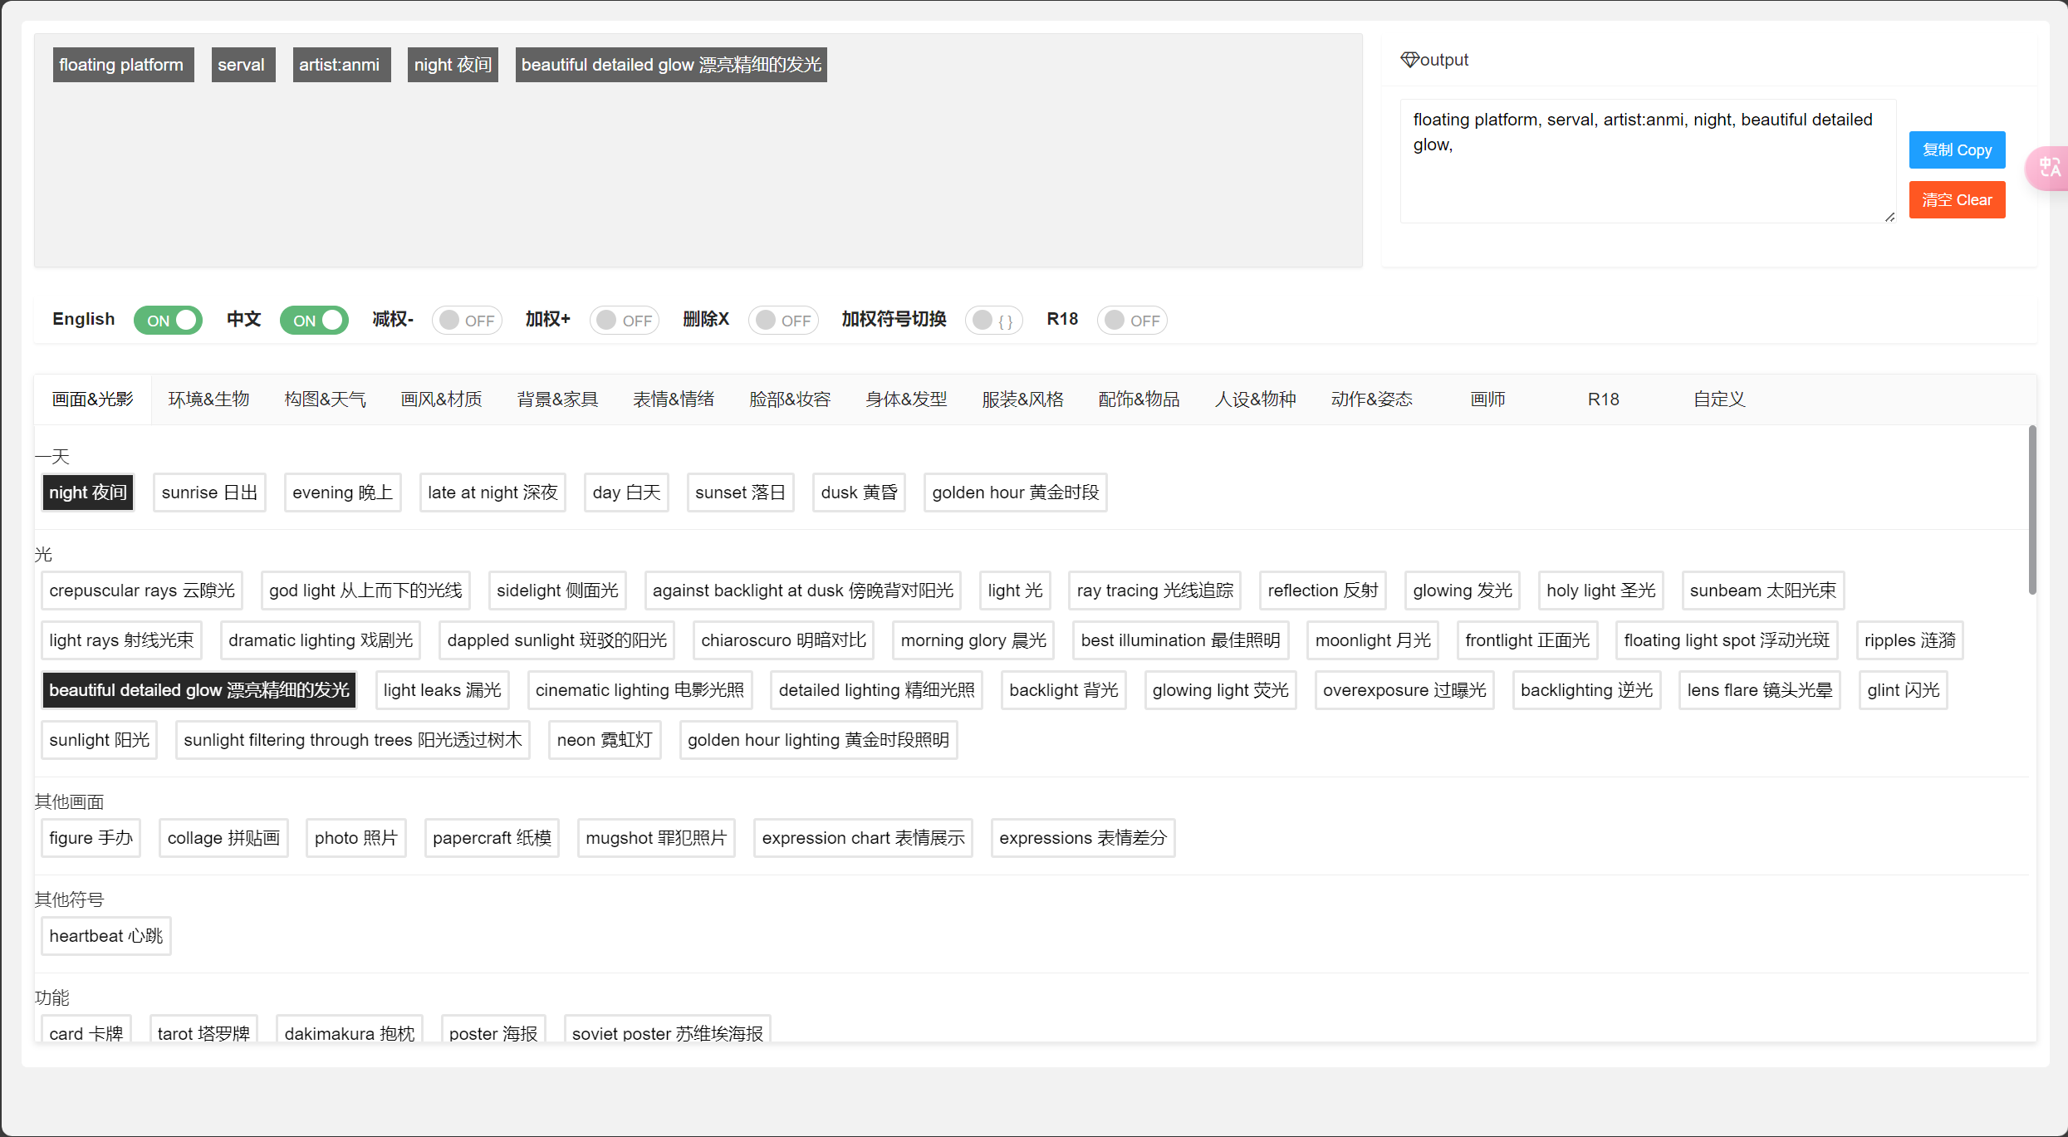Switch to the 画师 tab

[x=1487, y=399]
